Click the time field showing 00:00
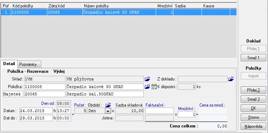Viewport: 268px width, 133px height. pyautogui.click(x=64, y=118)
